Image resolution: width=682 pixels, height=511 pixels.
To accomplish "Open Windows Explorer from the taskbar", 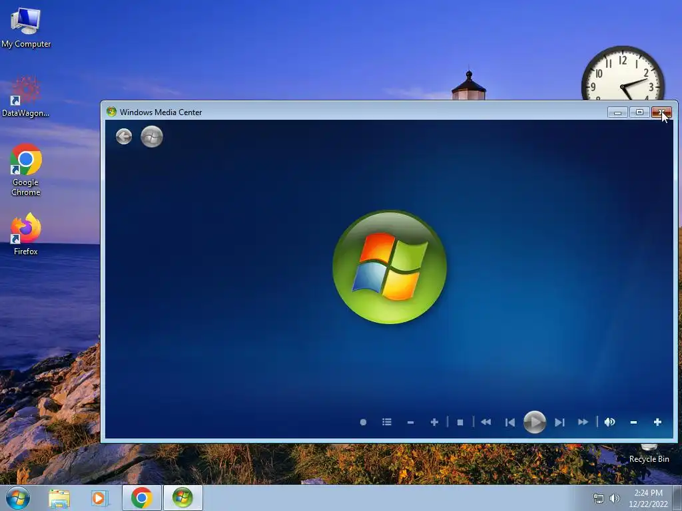I will pos(59,498).
